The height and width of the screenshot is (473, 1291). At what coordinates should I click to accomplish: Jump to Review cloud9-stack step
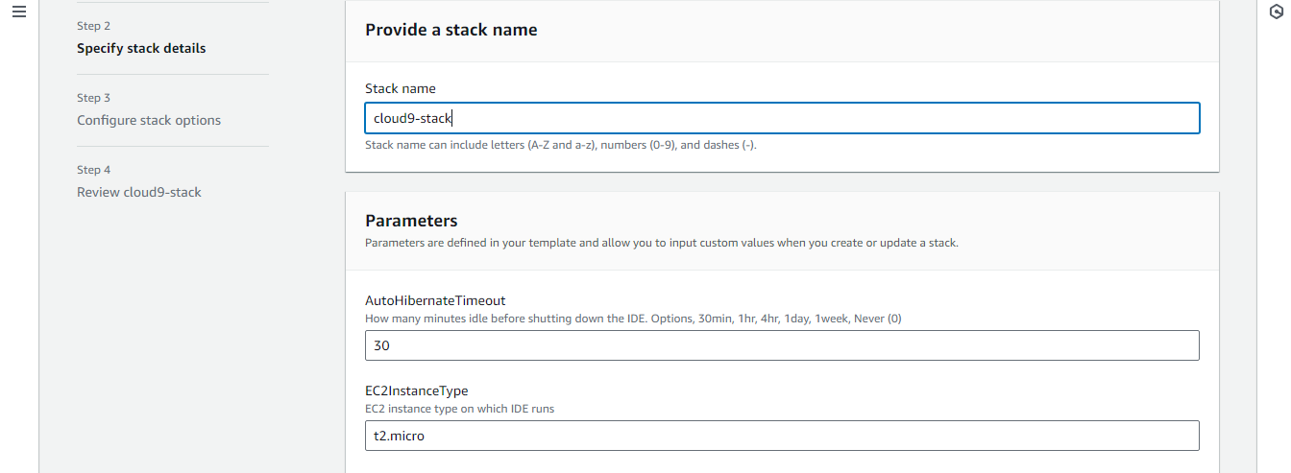[139, 192]
